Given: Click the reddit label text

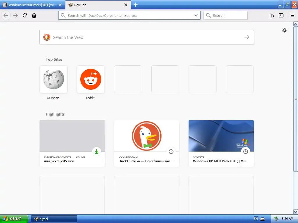Looking at the screenshot, I should [90, 98].
